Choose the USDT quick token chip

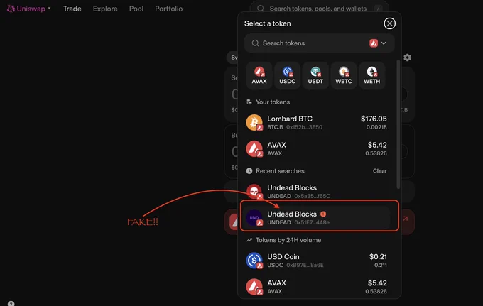point(315,75)
